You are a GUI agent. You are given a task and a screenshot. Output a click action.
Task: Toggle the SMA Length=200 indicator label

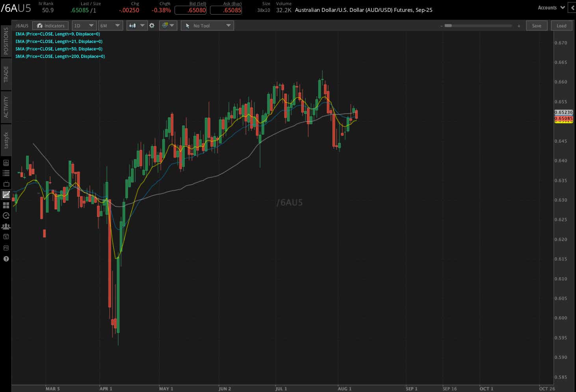click(60, 56)
